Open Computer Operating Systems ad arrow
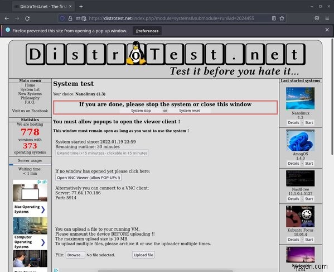The width and height of the screenshot is (334, 272). pyautogui.click(x=43, y=242)
